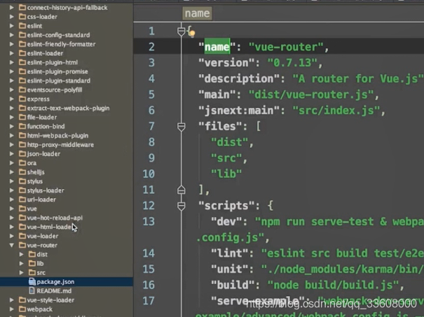Image resolution: width=424 pixels, height=317 pixels.
Task: Expand the src subfolder arrow
Action: point(21,273)
